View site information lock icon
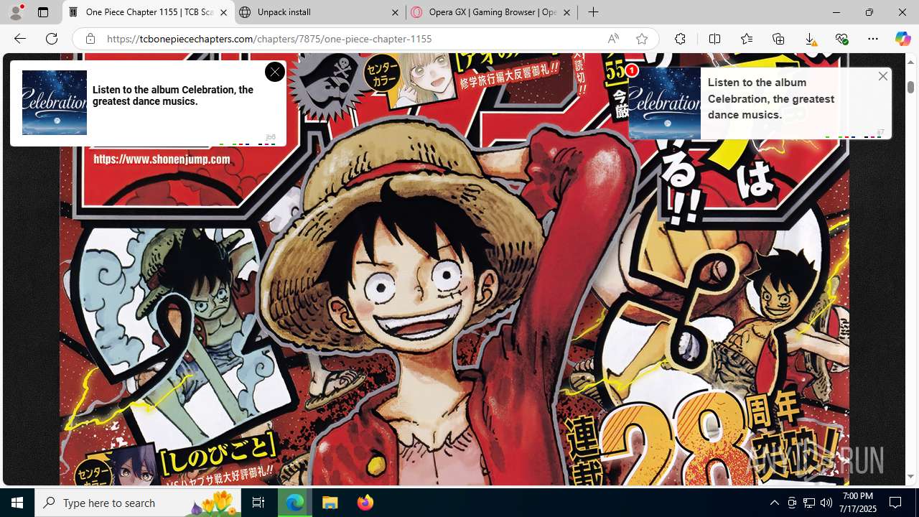 (90, 39)
